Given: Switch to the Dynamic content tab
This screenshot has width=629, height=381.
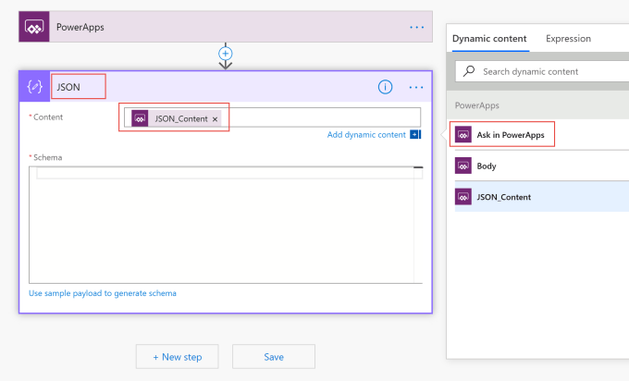Looking at the screenshot, I should point(489,39).
